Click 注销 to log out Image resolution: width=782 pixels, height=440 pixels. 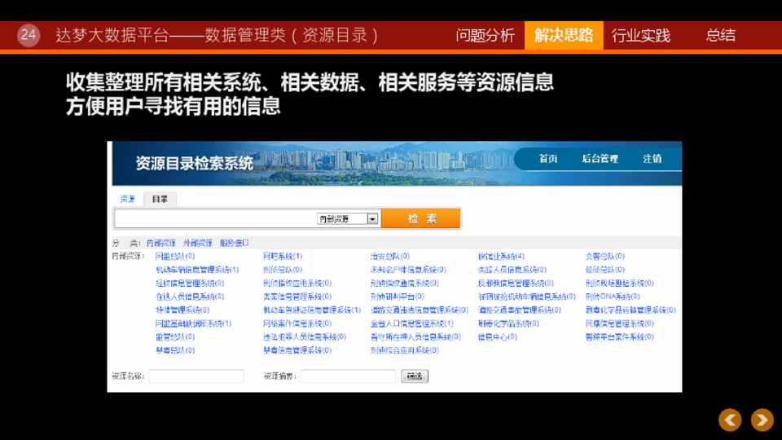(652, 159)
